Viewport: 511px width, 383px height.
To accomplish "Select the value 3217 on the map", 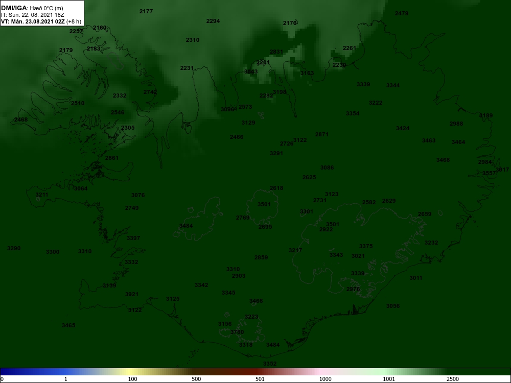I will (x=295, y=250).
